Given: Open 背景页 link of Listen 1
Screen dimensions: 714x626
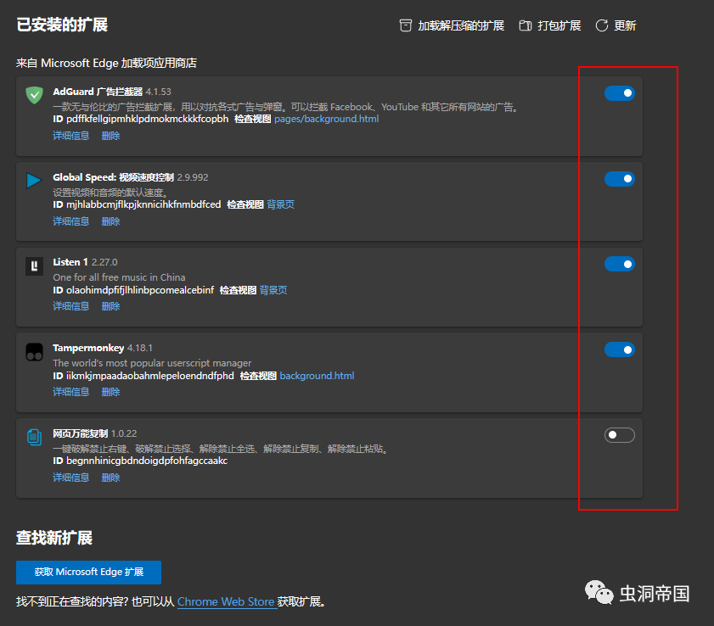Looking at the screenshot, I should tap(273, 290).
